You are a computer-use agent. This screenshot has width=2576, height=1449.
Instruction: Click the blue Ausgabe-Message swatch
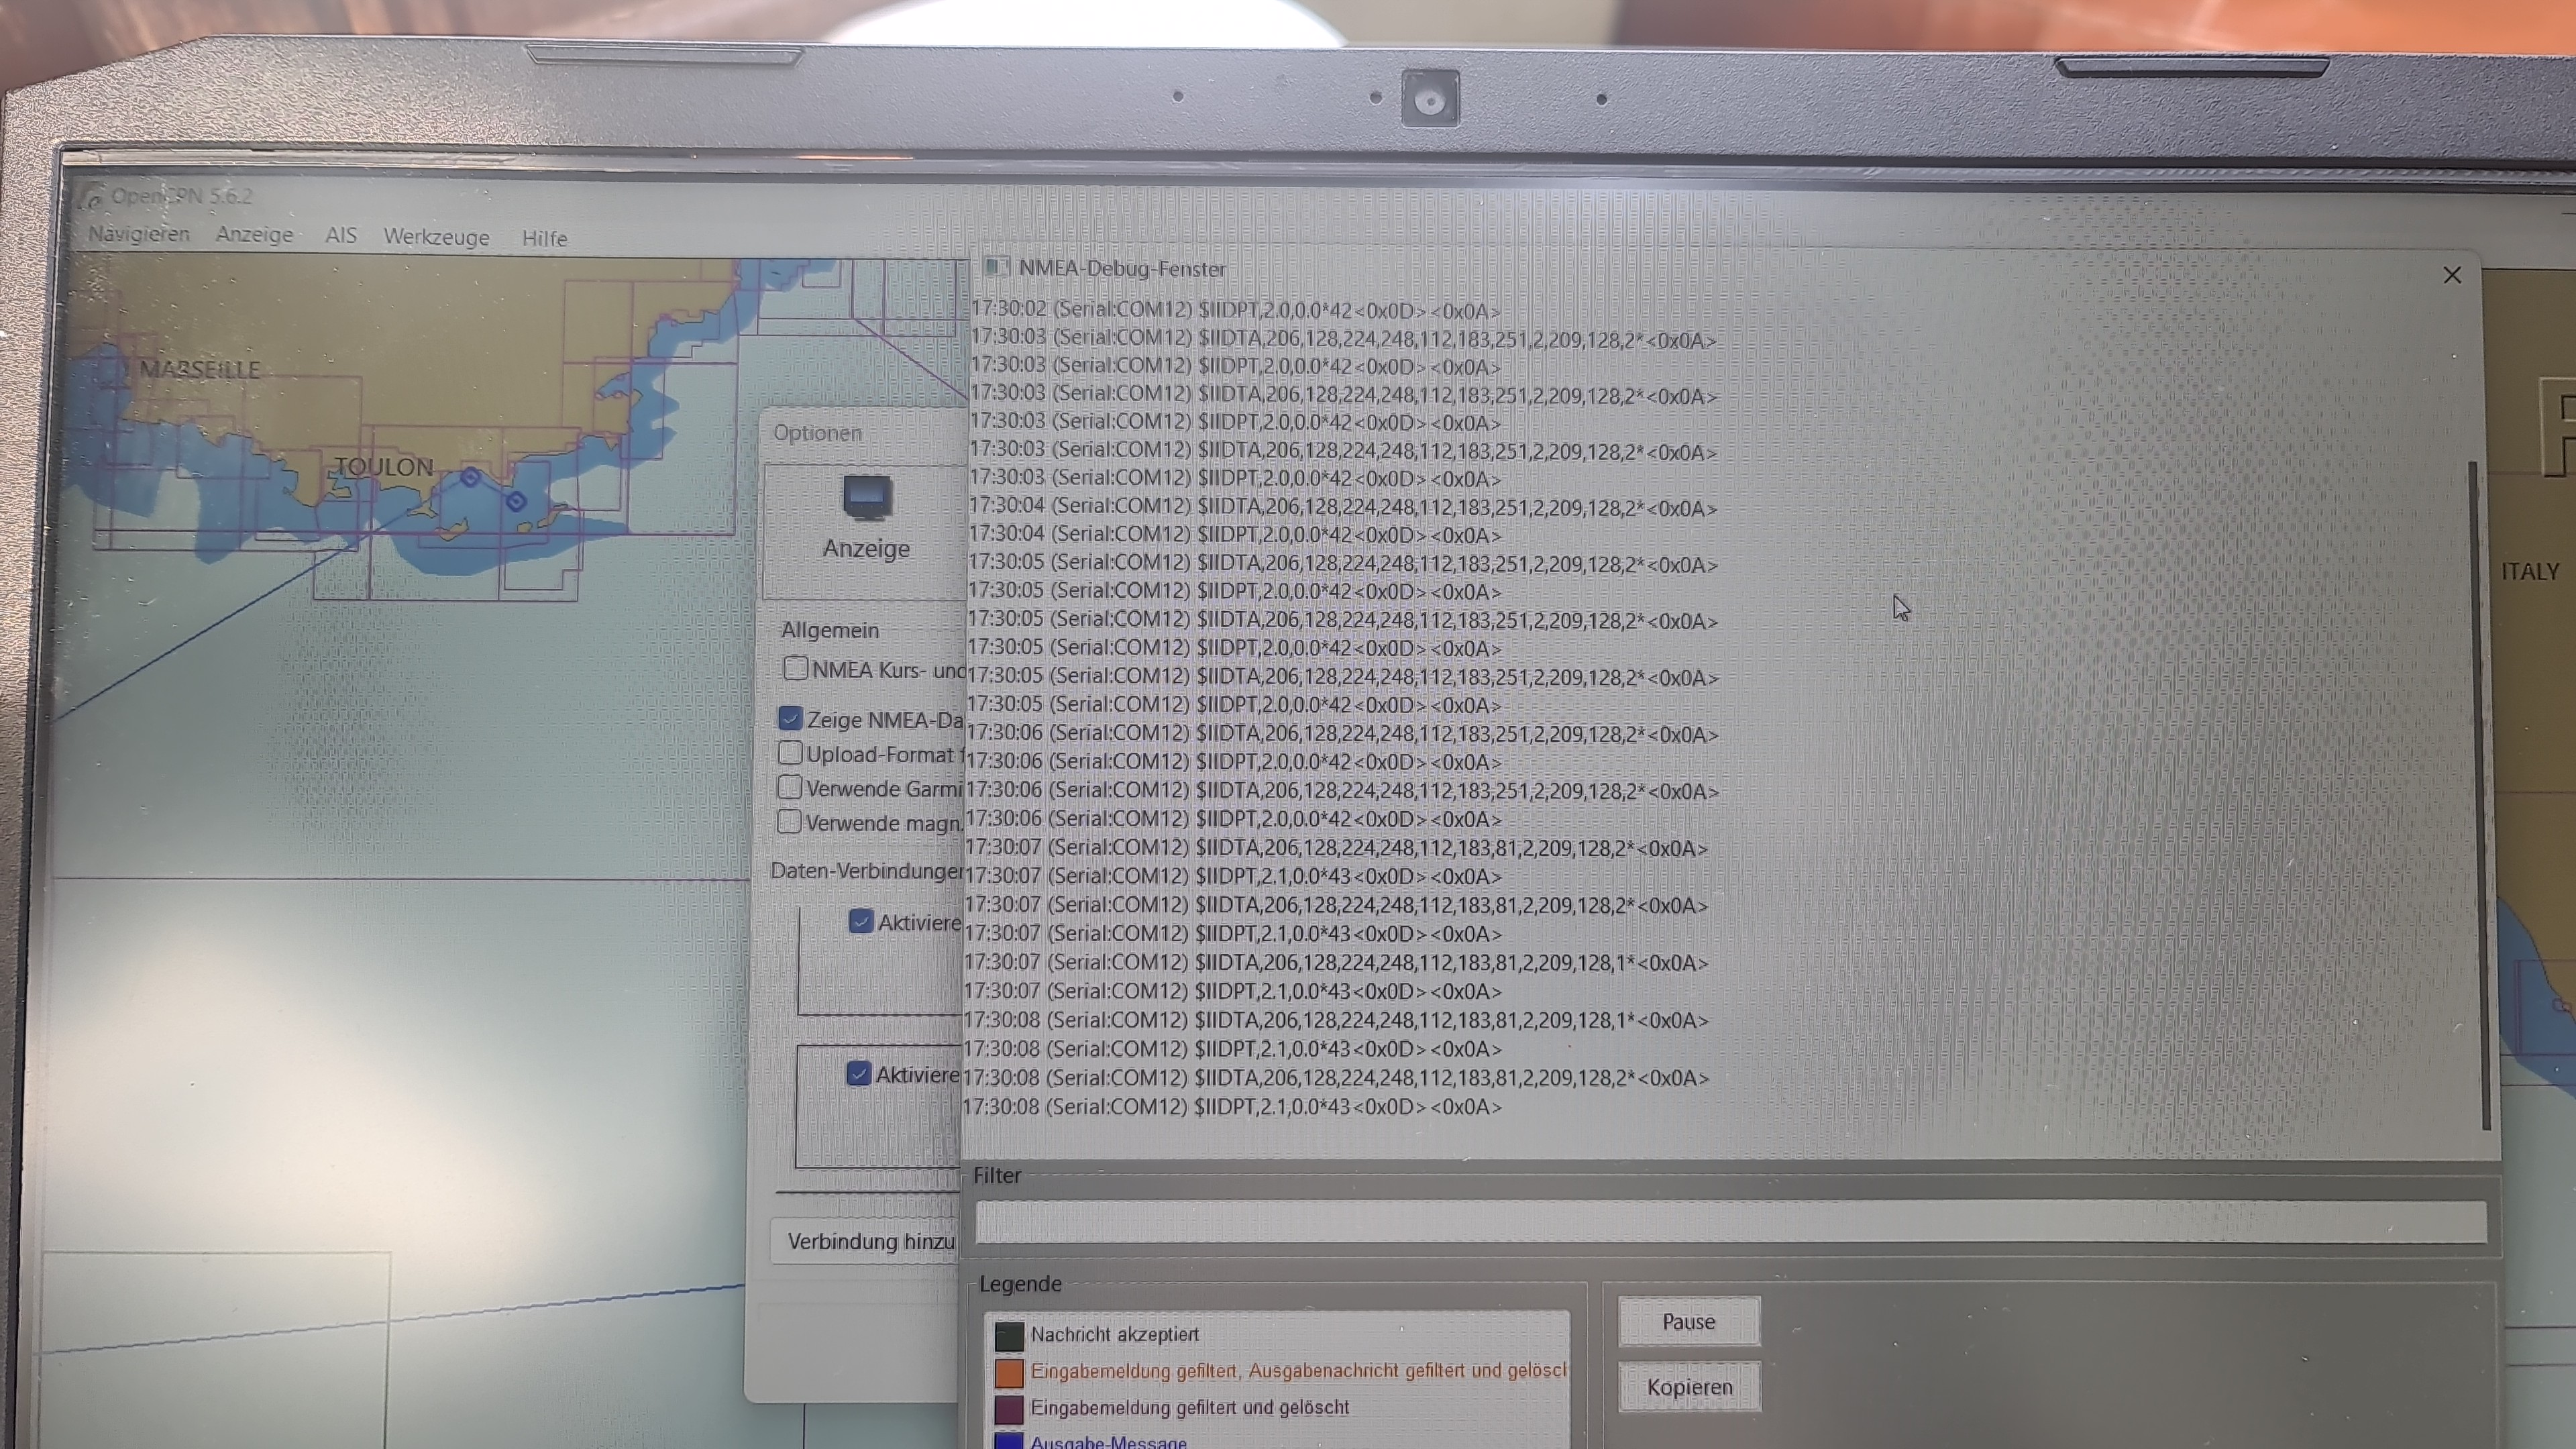(1009, 1441)
